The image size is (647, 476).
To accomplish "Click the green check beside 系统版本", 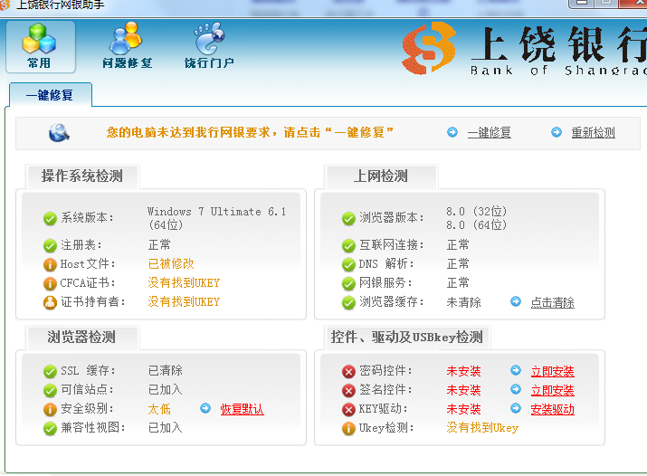I will click(x=50, y=218).
